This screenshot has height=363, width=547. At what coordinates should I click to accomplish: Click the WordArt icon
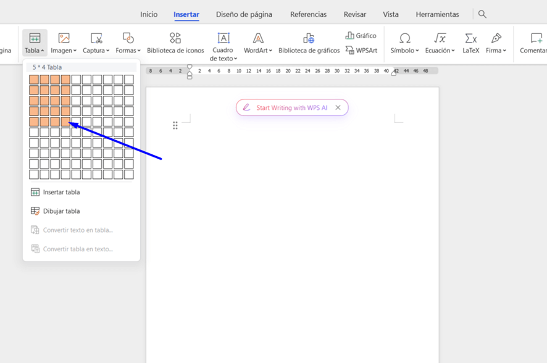click(x=258, y=38)
